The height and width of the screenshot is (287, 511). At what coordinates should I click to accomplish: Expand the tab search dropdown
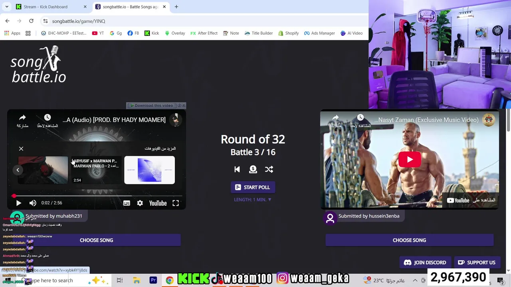click(x=7, y=7)
